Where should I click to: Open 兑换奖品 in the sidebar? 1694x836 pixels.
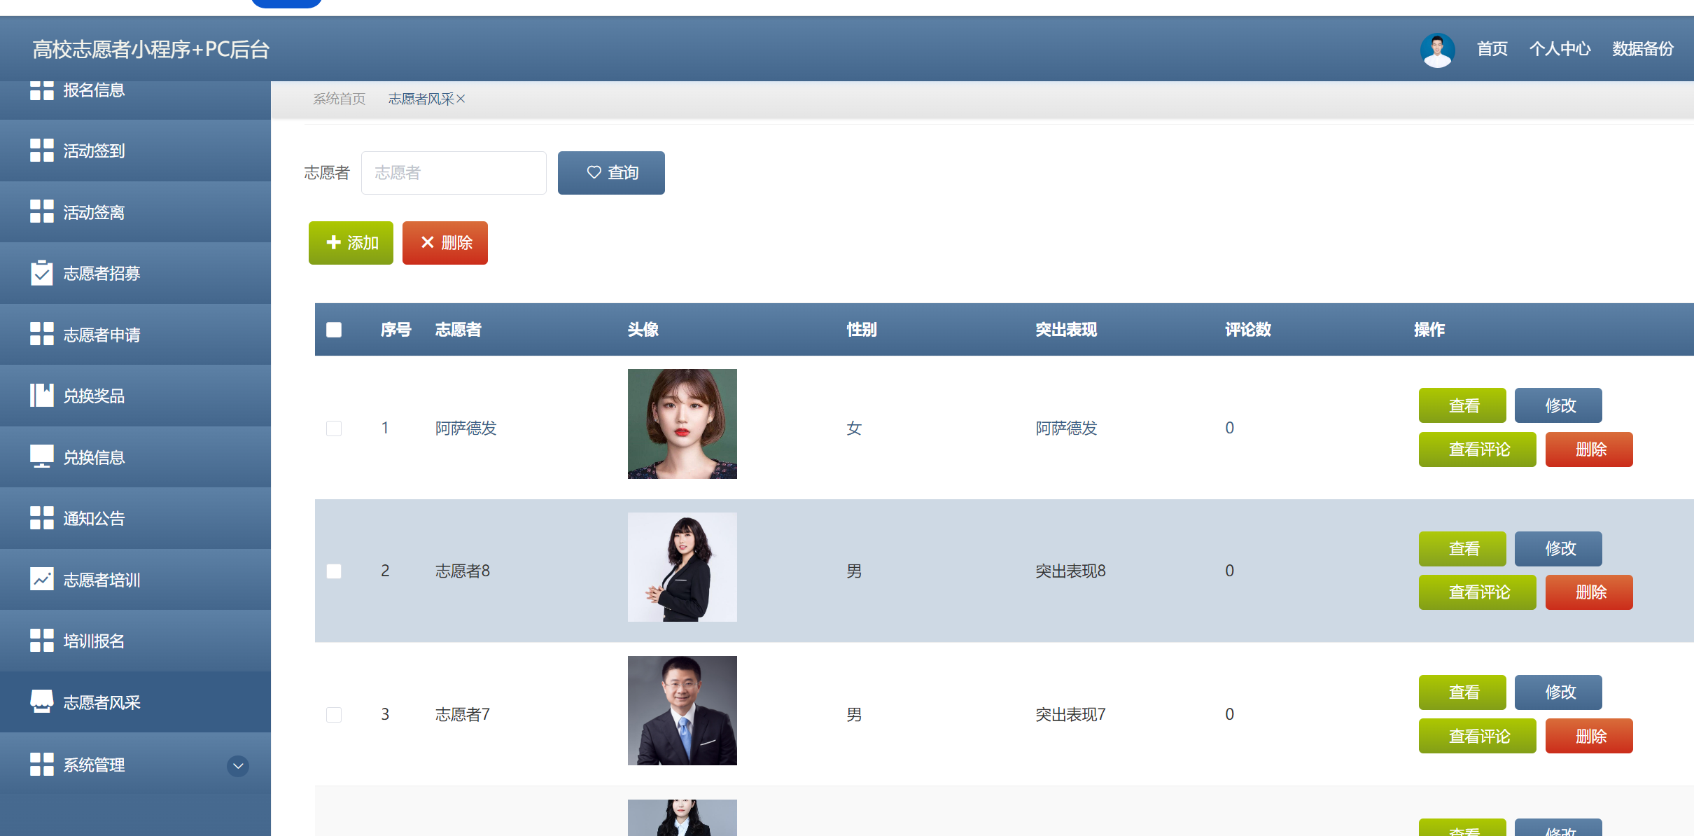click(135, 396)
